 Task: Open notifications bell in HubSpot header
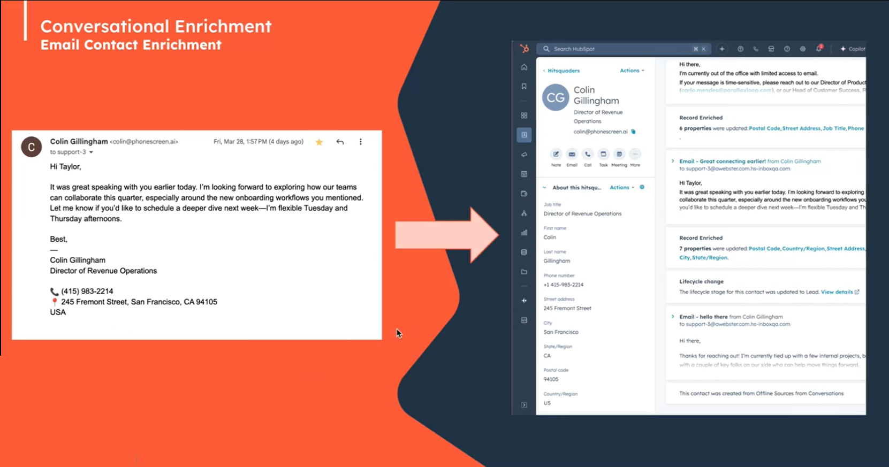pyautogui.click(x=819, y=49)
